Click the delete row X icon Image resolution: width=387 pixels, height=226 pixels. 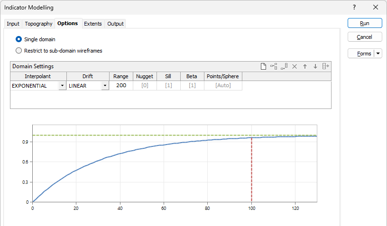[x=294, y=67]
